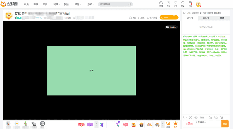Select the pink heart gift

[x=126, y=125]
